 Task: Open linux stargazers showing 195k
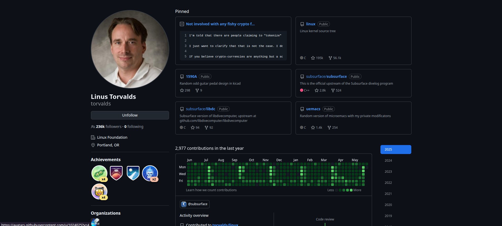click(317, 58)
